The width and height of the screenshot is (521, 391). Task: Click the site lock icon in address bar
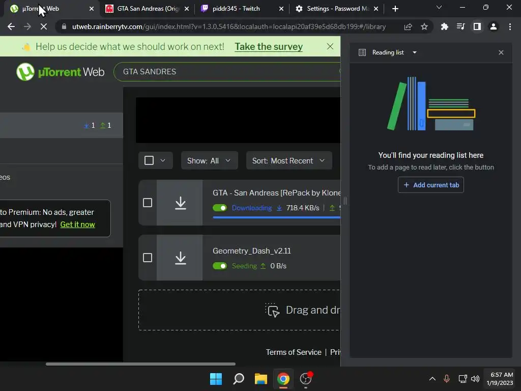point(64,26)
